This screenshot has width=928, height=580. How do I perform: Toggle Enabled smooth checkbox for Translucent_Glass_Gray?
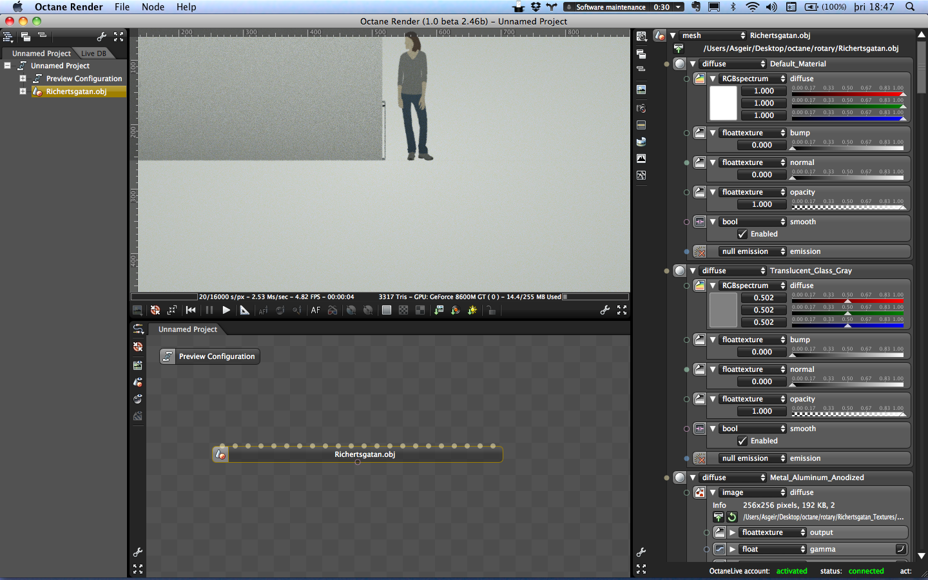click(742, 441)
